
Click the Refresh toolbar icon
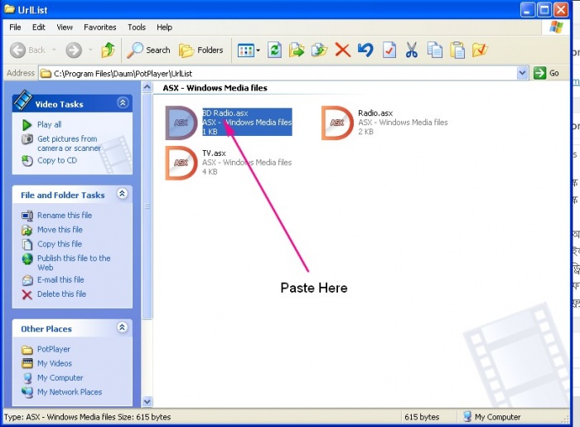click(274, 50)
